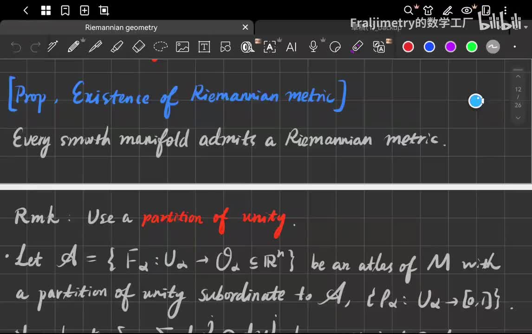Select the ballpoint pen tool

tap(95, 46)
